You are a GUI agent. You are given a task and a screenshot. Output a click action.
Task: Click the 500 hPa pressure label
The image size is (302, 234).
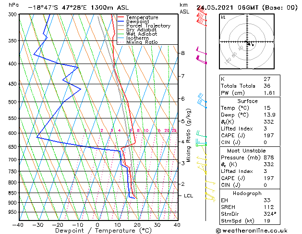pyautogui.click(x=13, y=102)
